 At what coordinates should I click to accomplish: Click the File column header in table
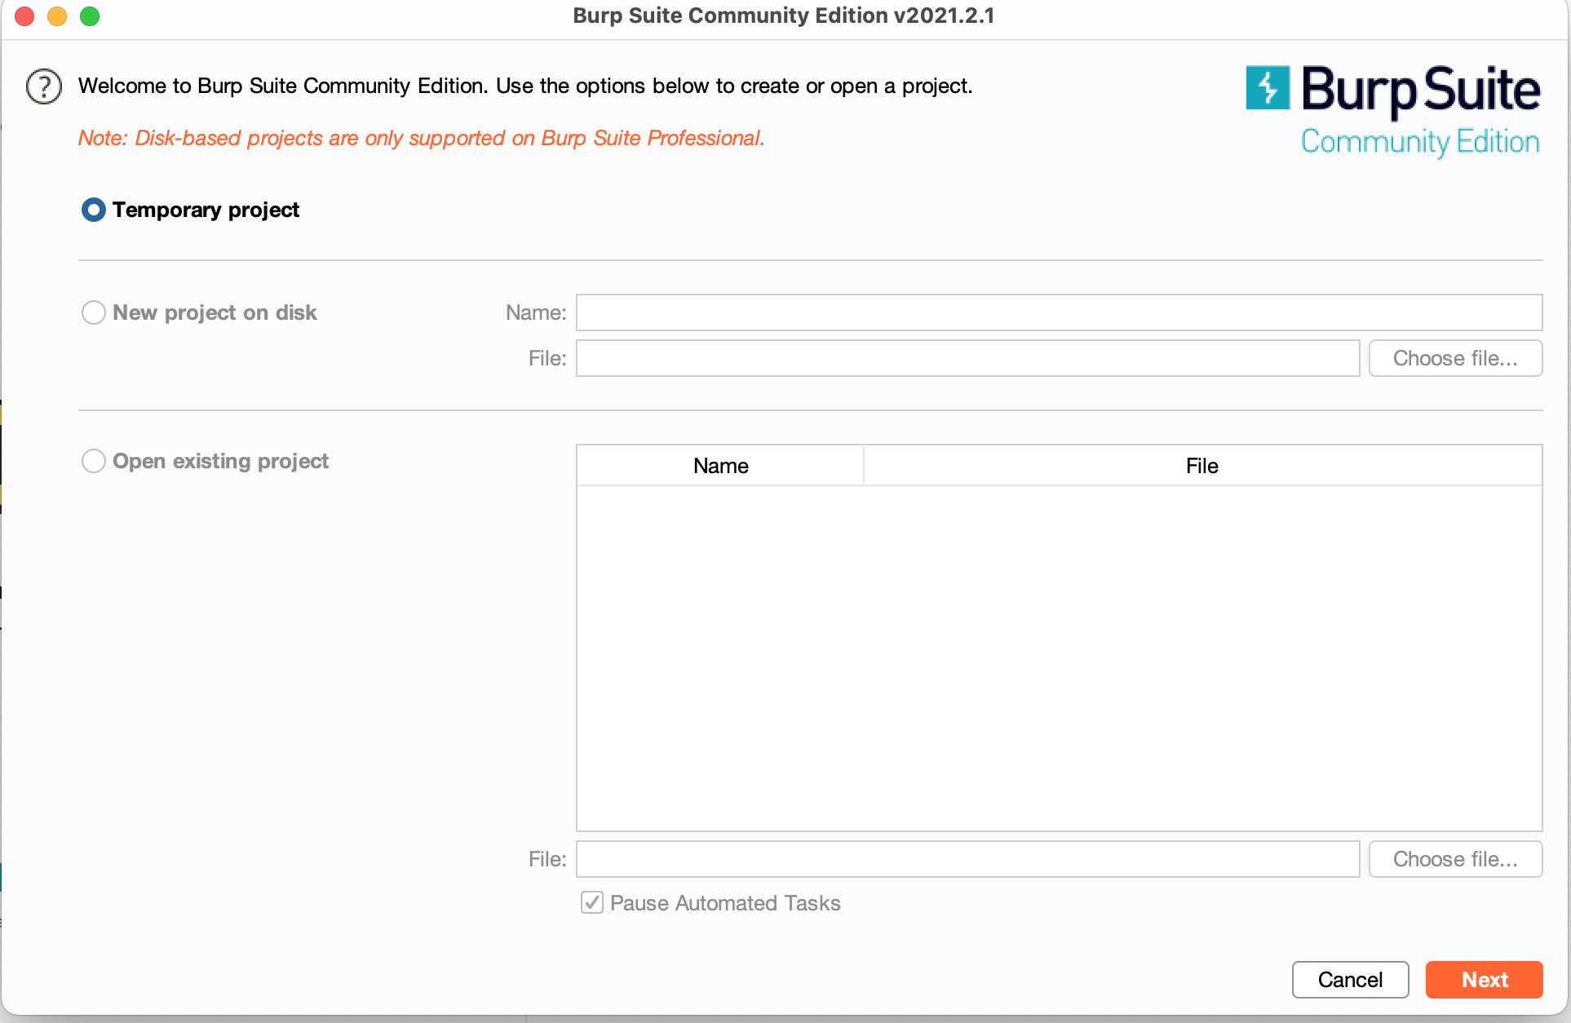1201,466
